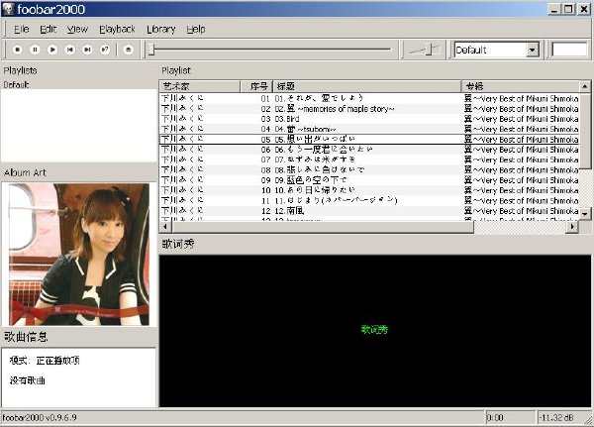Click the playlist vertical scroll up arrow
Image resolution: width=594 pixels, height=427 pixels.
coord(585,86)
